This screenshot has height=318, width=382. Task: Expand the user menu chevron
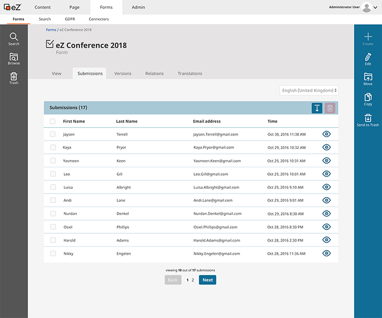375,7
